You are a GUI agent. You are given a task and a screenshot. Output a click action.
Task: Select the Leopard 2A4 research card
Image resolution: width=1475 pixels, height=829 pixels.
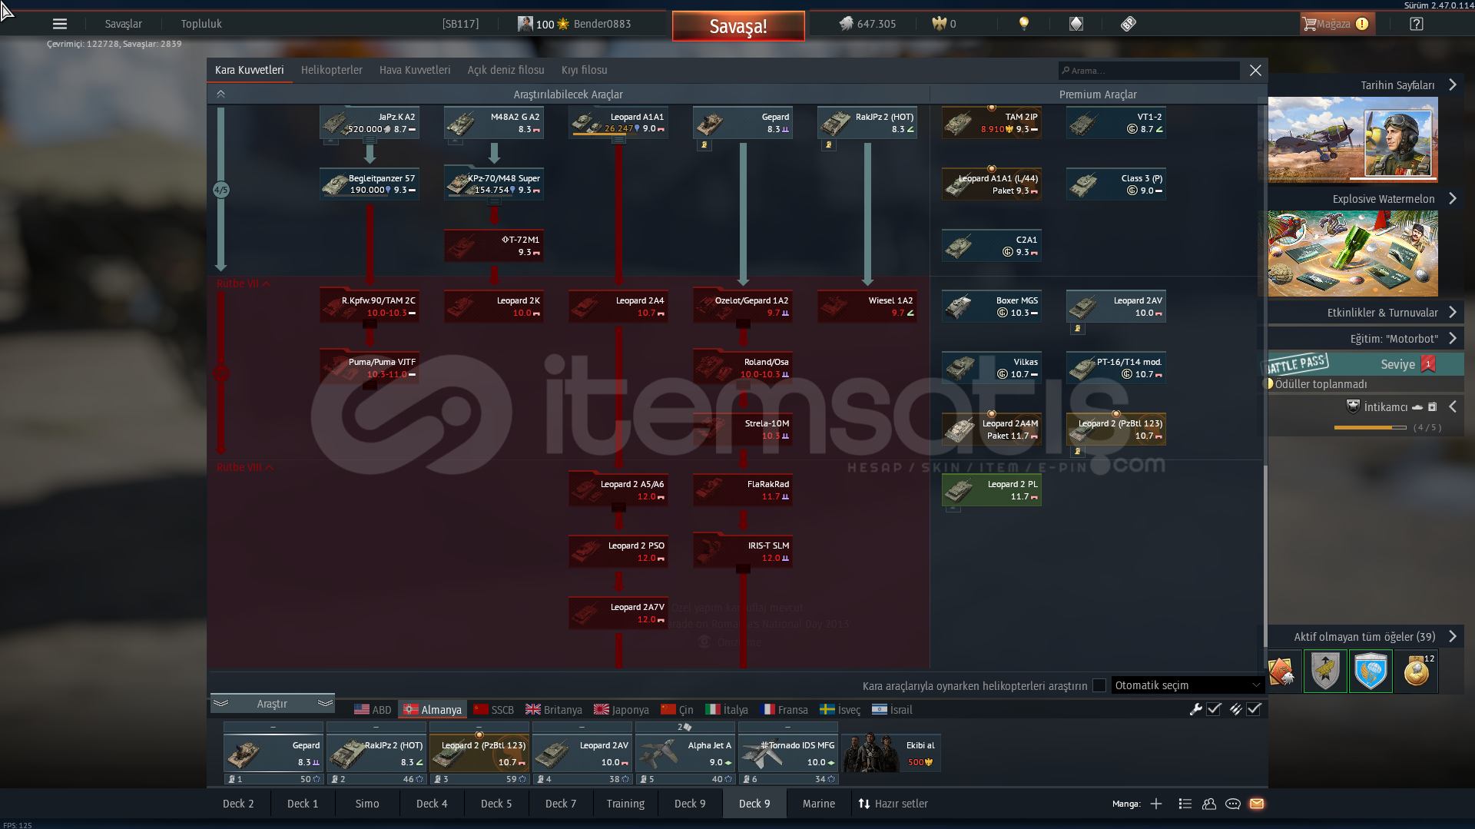618,307
